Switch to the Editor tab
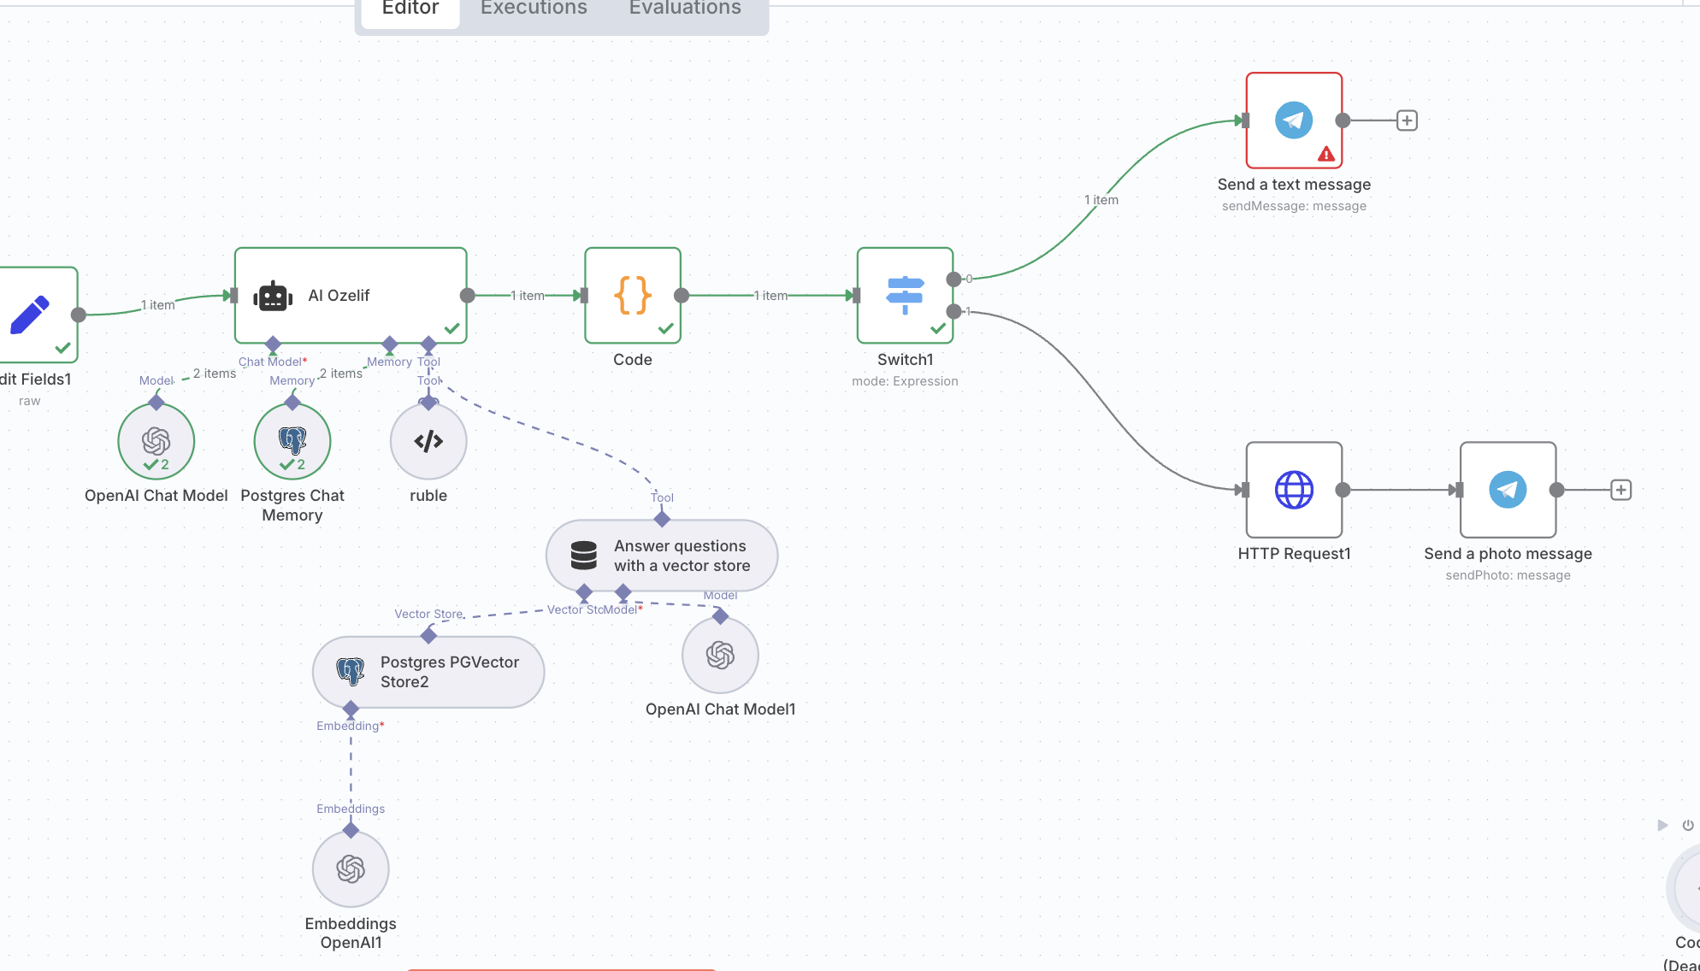Viewport: 1700px width, 971px height. [x=410, y=9]
